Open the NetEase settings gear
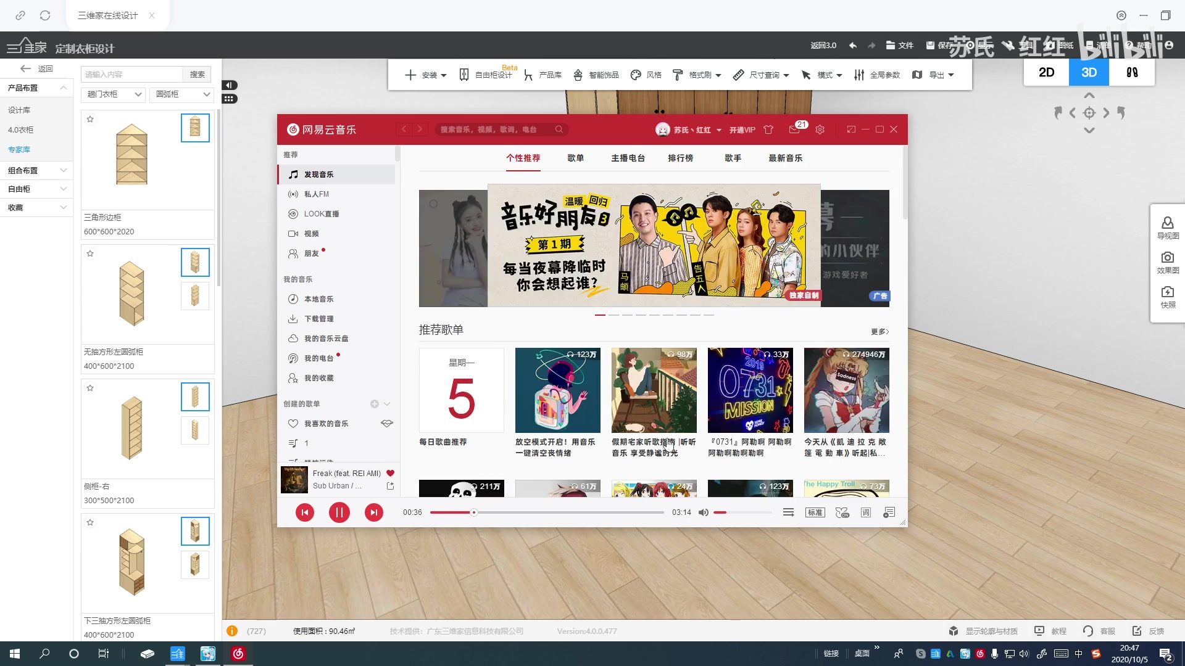Screen dimensions: 1185x666 point(820,129)
